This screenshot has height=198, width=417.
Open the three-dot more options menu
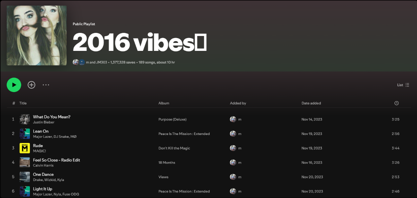tap(46, 85)
